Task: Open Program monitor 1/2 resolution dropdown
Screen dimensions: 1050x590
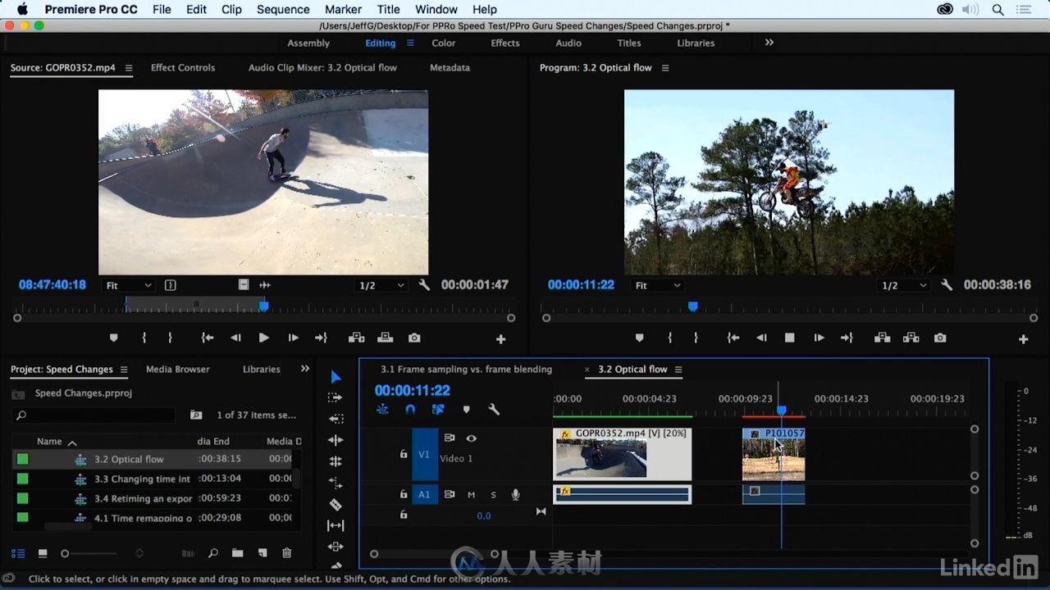Action: [x=904, y=285]
